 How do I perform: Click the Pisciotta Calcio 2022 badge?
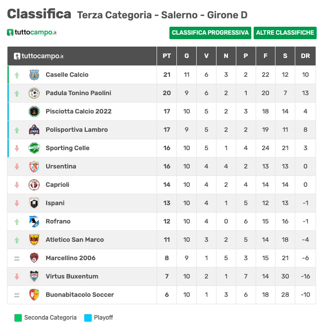tap(34, 111)
